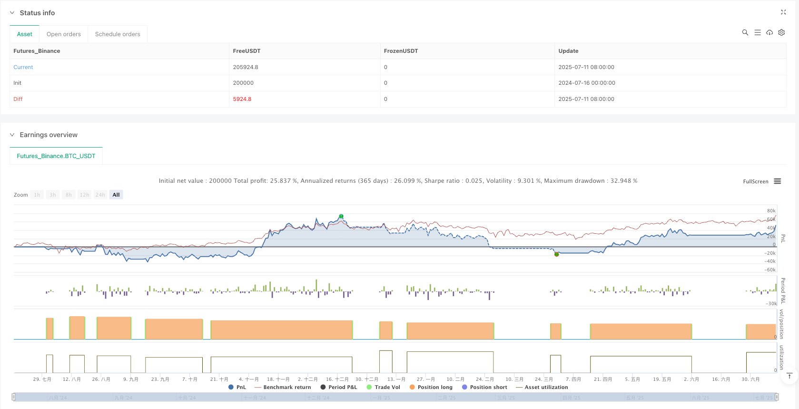Select the All zoom range button
The width and height of the screenshot is (799, 409).
[116, 195]
